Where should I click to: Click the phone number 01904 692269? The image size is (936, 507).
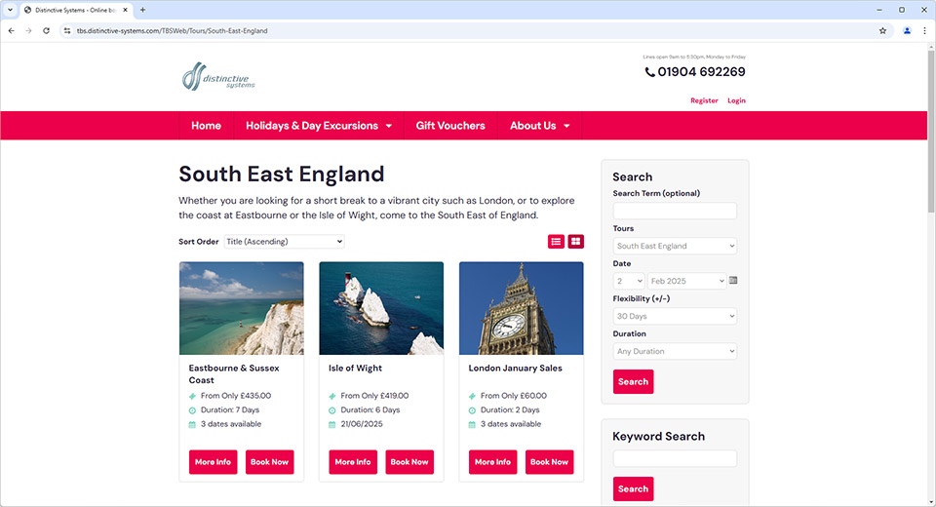coord(701,71)
